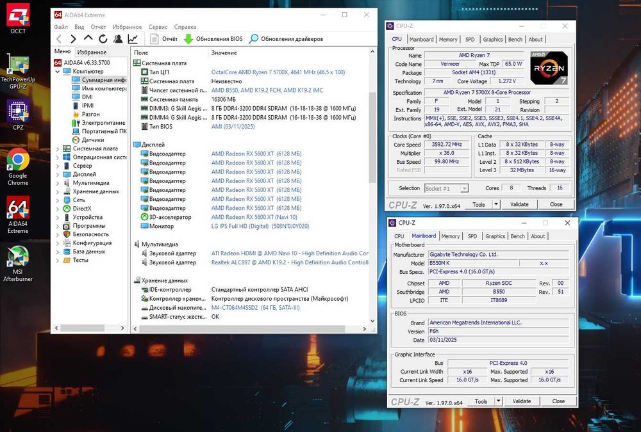Click the Отчёт report toolbar button
Image resolution: width=641 pixels, height=432 pixels.
coord(164,39)
